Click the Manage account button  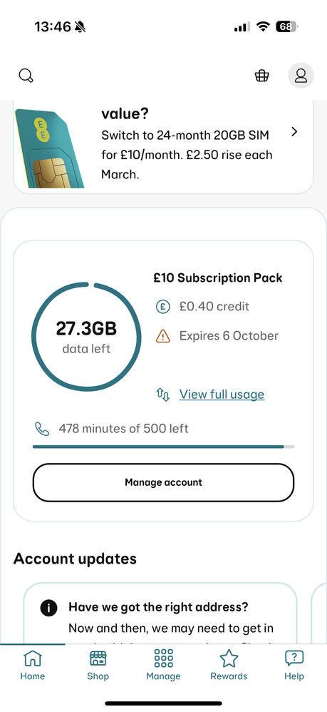click(163, 482)
